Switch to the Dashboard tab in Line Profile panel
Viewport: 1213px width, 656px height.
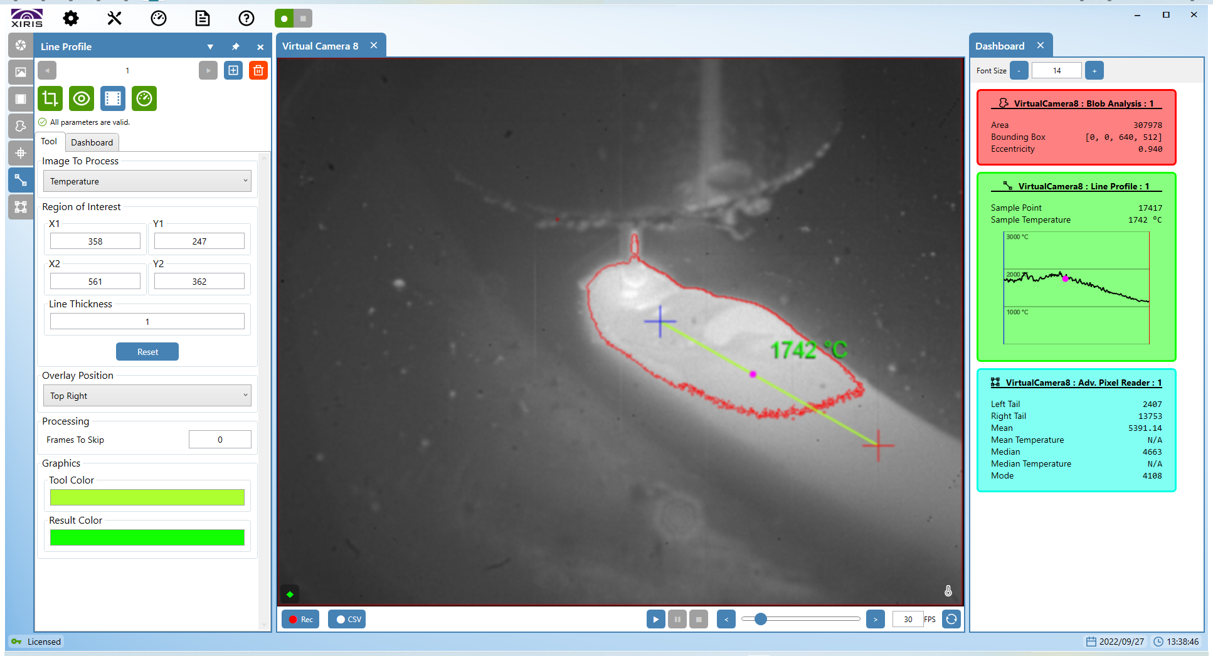pos(92,142)
